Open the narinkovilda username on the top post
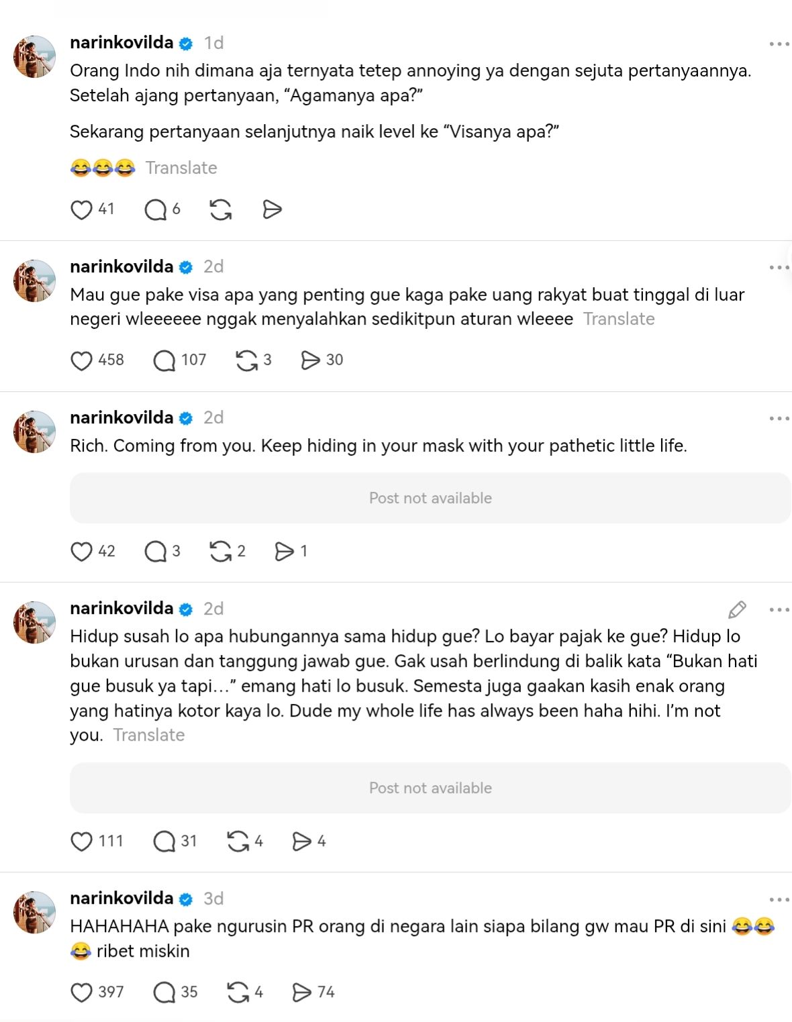The width and height of the screenshot is (792, 1022). pyautogui.click(x=121, y=42)
